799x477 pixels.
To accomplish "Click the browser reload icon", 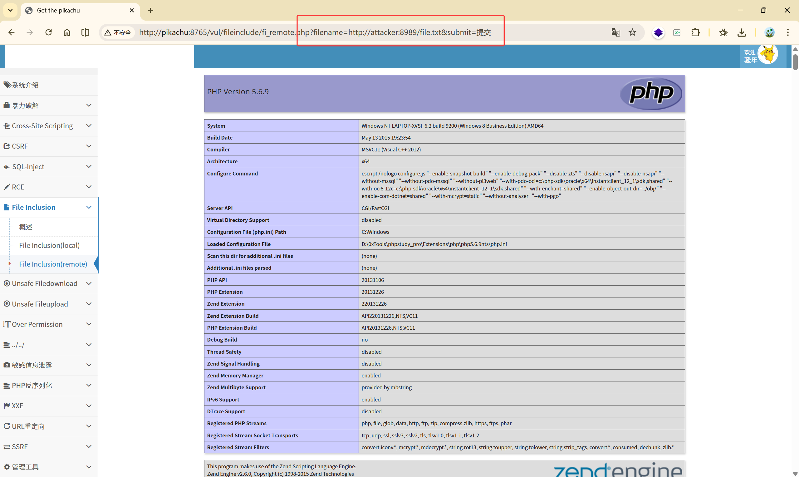I will [x=48, y=32].
